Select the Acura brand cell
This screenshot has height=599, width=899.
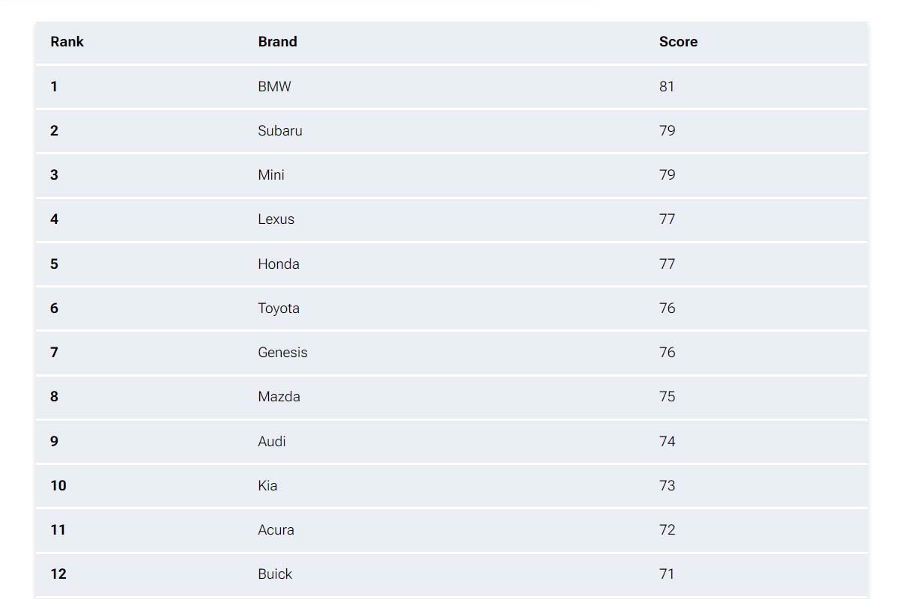276,530
